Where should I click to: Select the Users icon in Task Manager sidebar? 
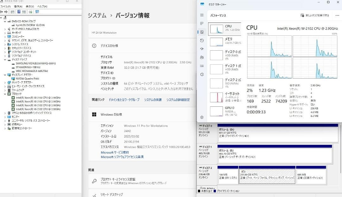tap(202, 57)
